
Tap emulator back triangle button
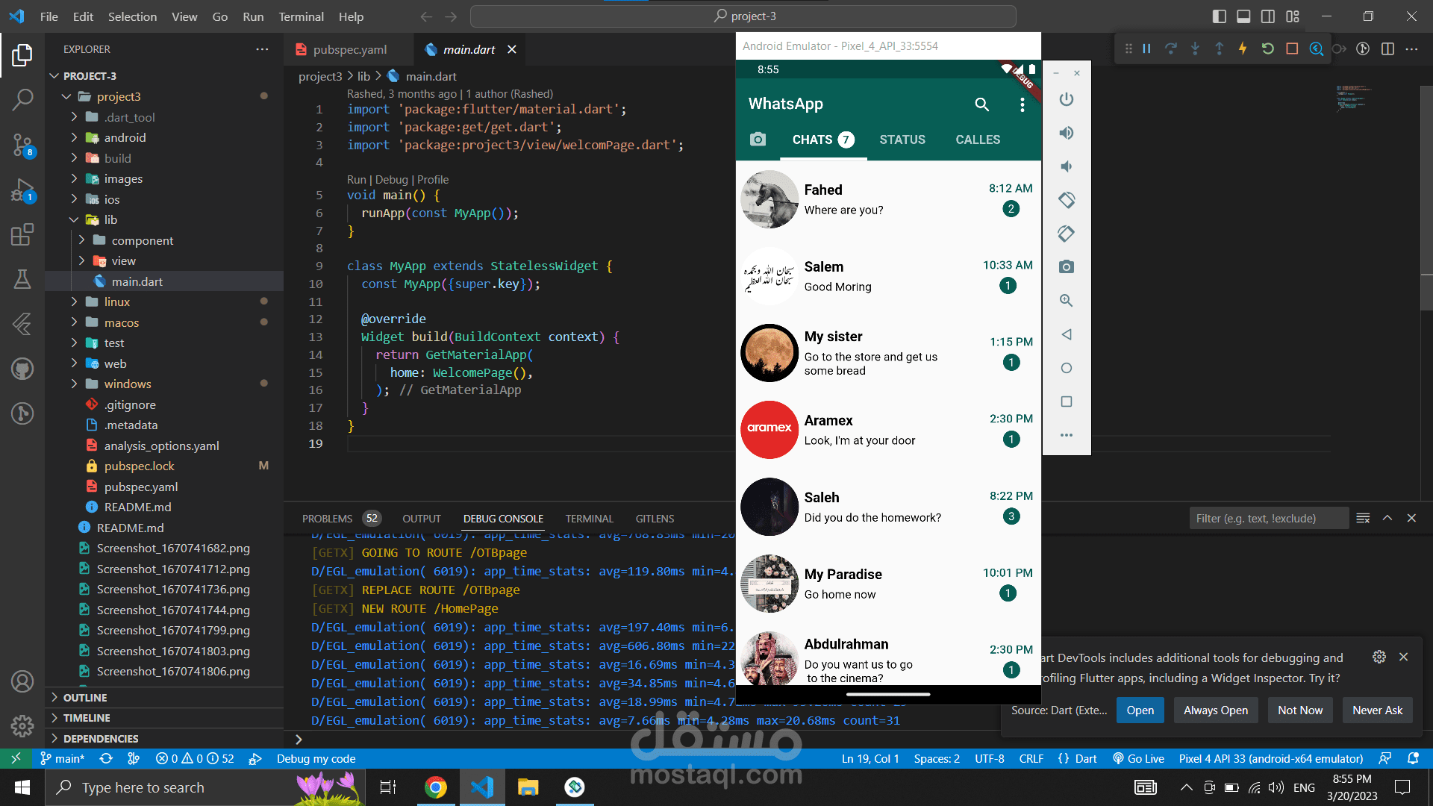pyautogui.click(x=1067, y=334)
